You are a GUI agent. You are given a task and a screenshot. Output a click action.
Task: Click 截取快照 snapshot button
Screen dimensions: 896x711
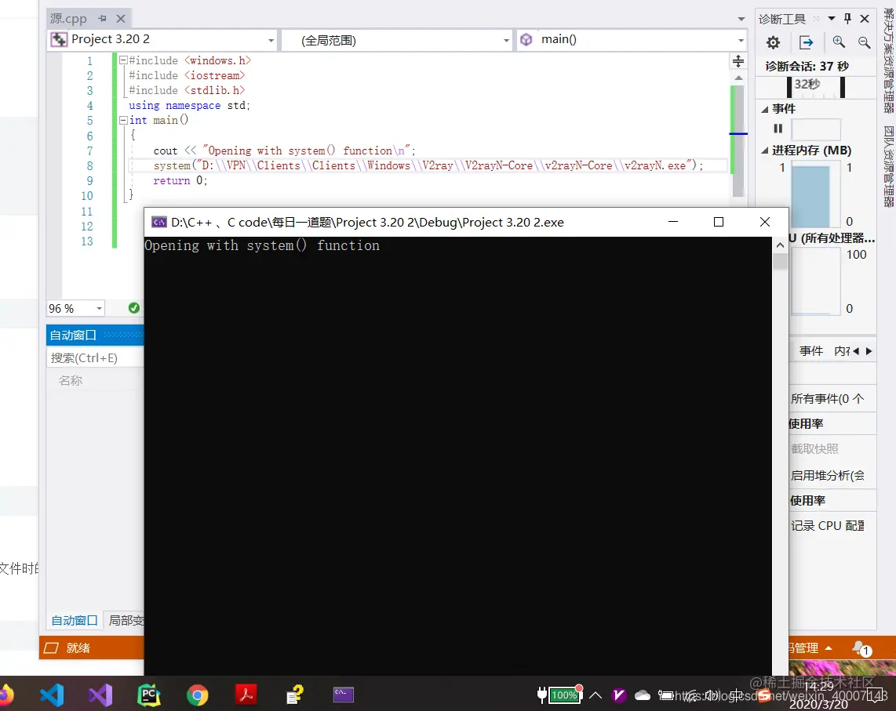(x=814, y=449)
